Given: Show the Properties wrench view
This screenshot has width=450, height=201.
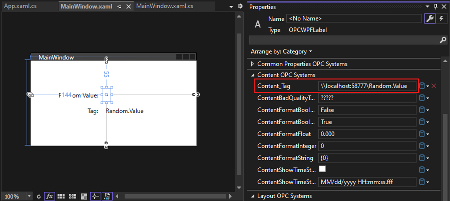Looking at the screenshot, I should click(x=429, y=18).
